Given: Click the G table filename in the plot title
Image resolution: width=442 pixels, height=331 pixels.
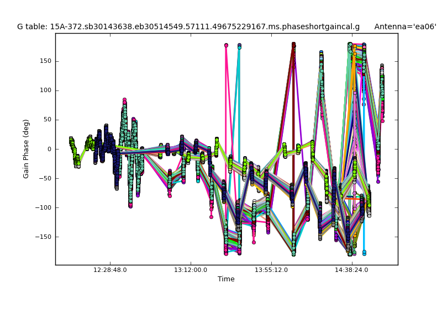Looking at the screenshot, I should [188, 26].
